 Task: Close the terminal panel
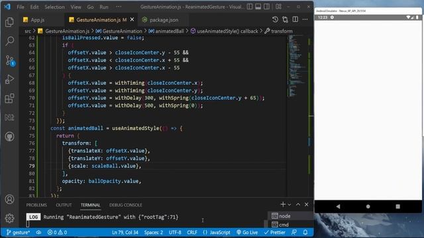click(x=306, y=204)
